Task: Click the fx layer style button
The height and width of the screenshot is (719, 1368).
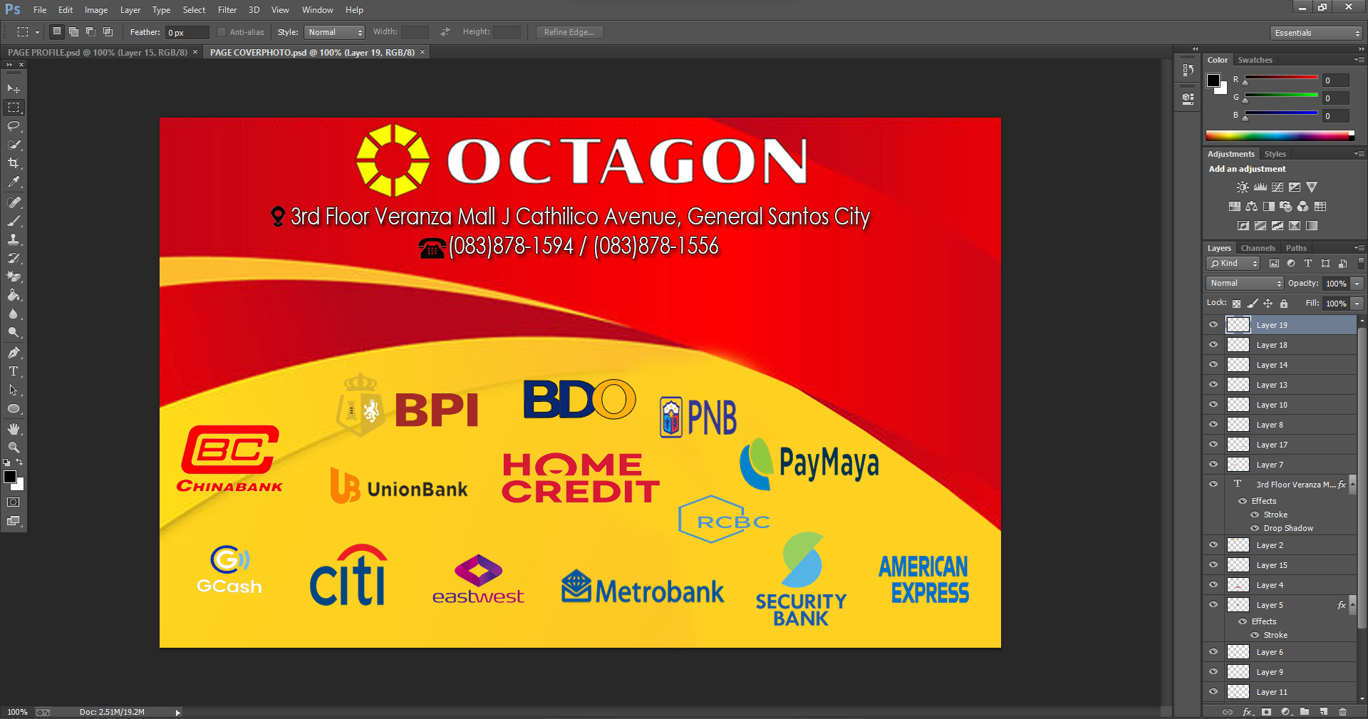Action: pos(1247,712)
